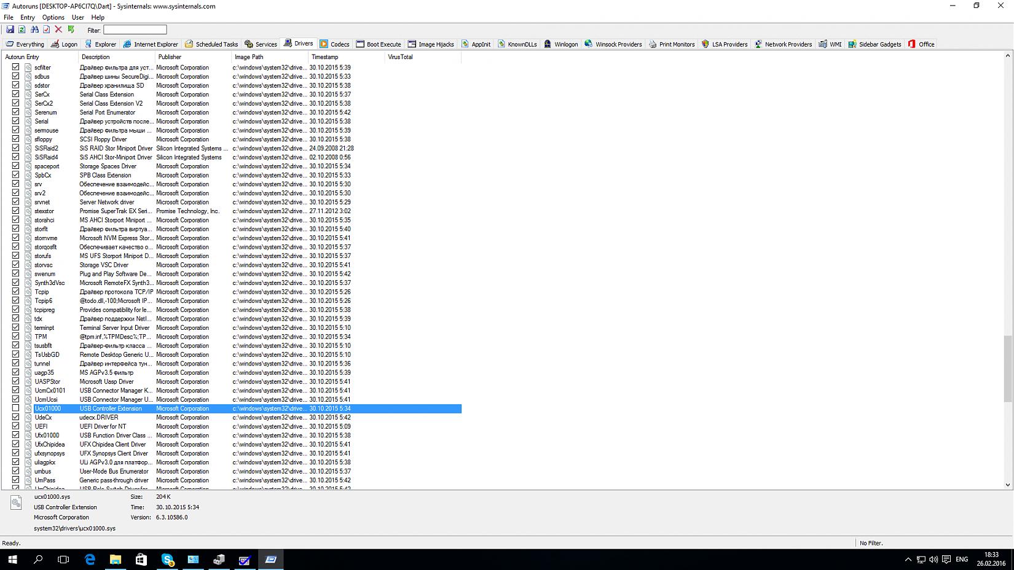Uncheck the spaceport driver entry
The width and height of the screenshot is (1014, 570).
click(x=16, y=166)
